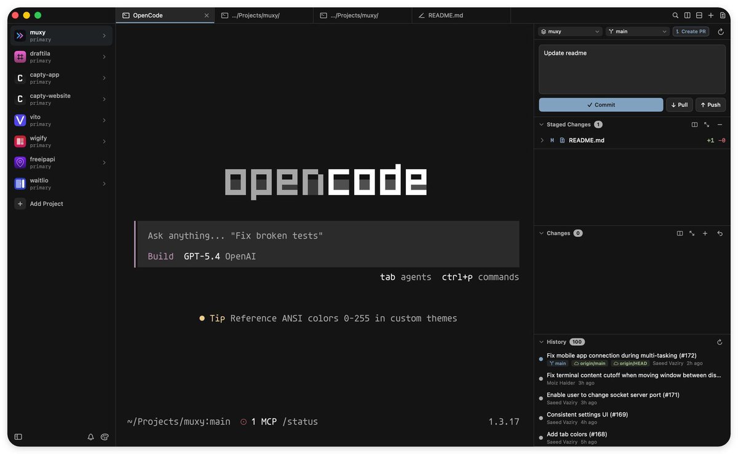Expand vito project chevron
The height and width of the screenshot is (454, 738).
pos(104,120)
